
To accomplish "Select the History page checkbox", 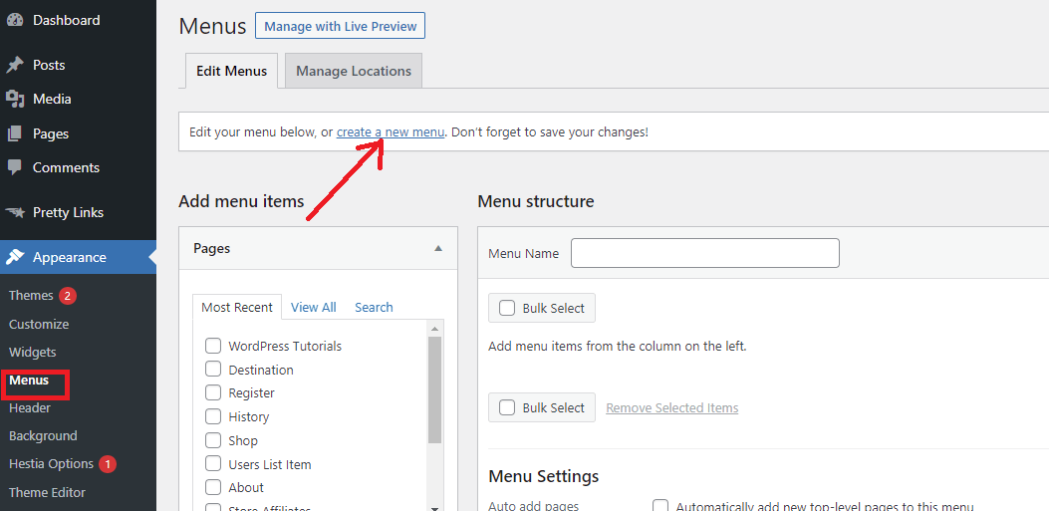I will (x=213, y=416).
